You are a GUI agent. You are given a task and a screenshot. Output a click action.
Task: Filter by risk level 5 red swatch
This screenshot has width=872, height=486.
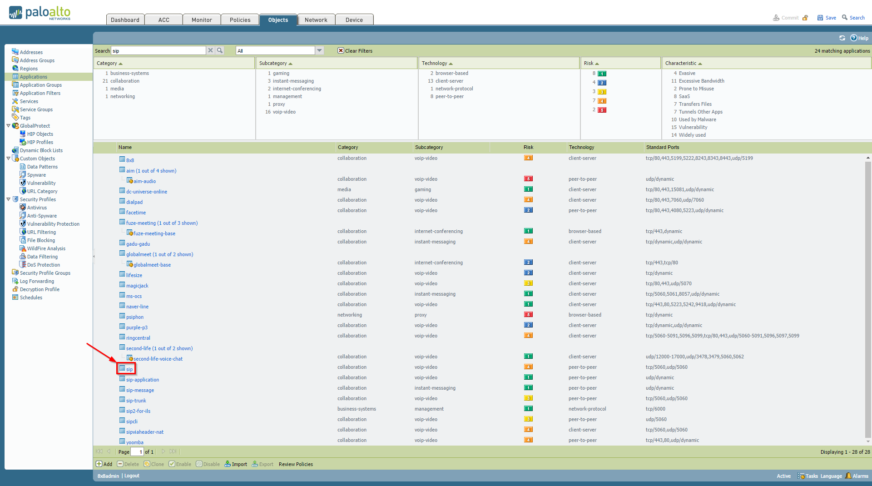tap(602, 110)
